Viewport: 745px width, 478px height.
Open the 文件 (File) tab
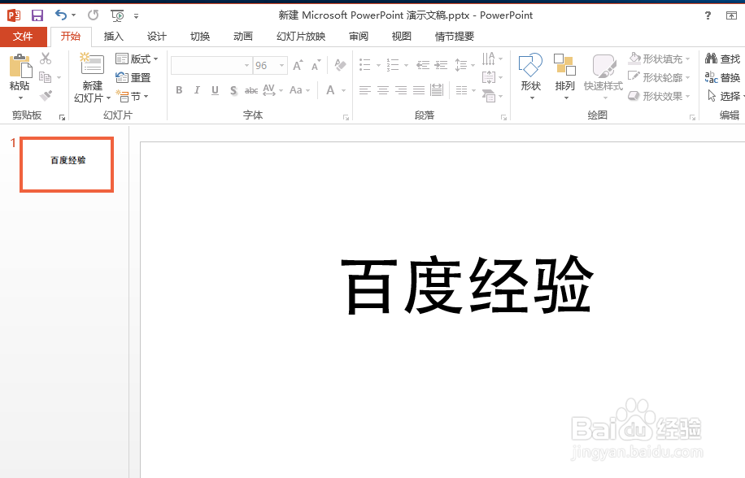(x=23, y=37)
